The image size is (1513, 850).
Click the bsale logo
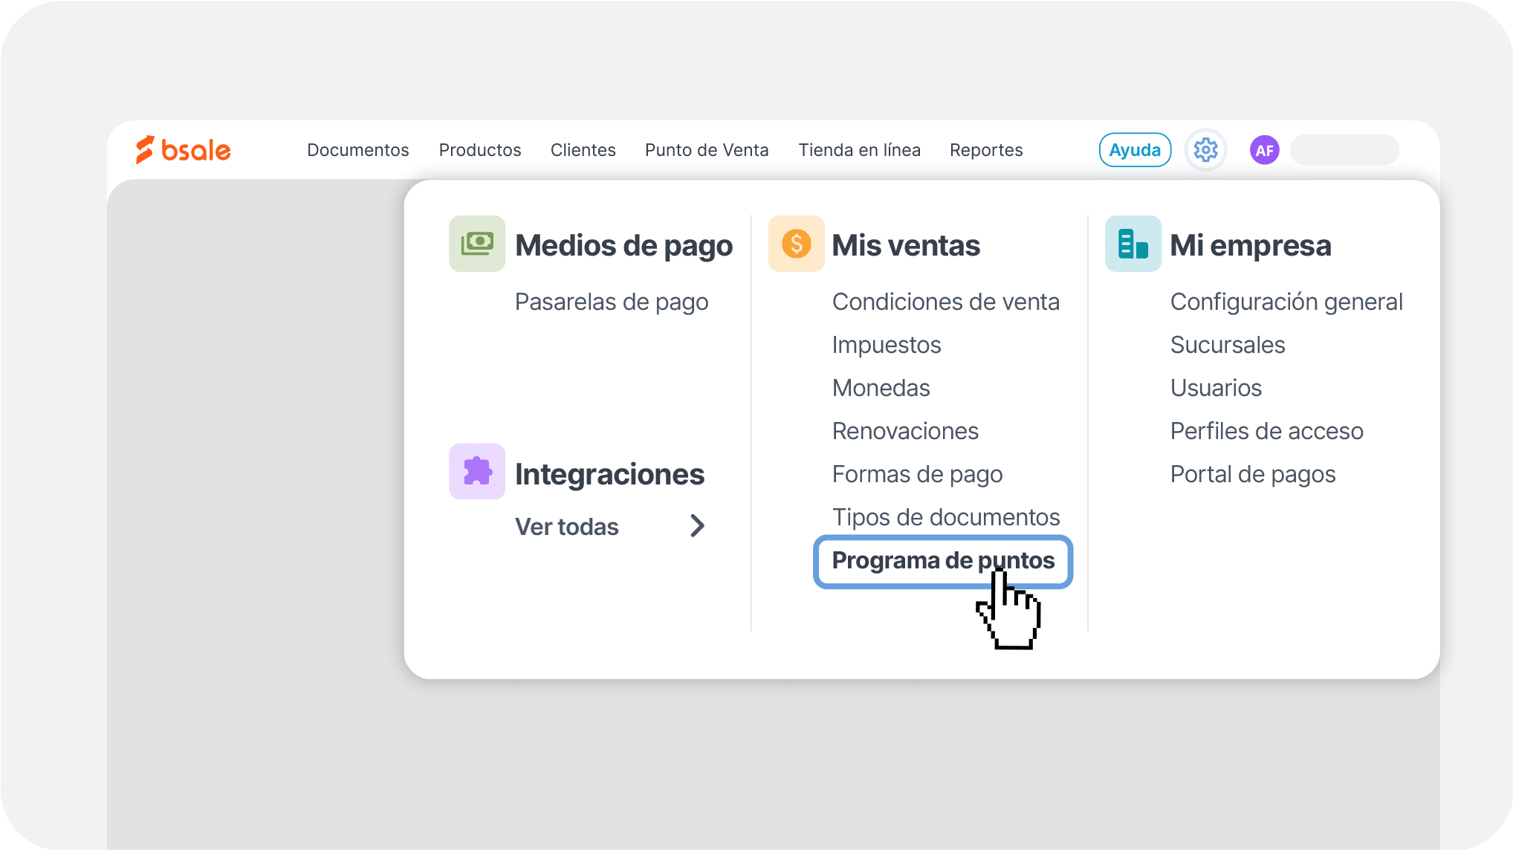(183, 149)
